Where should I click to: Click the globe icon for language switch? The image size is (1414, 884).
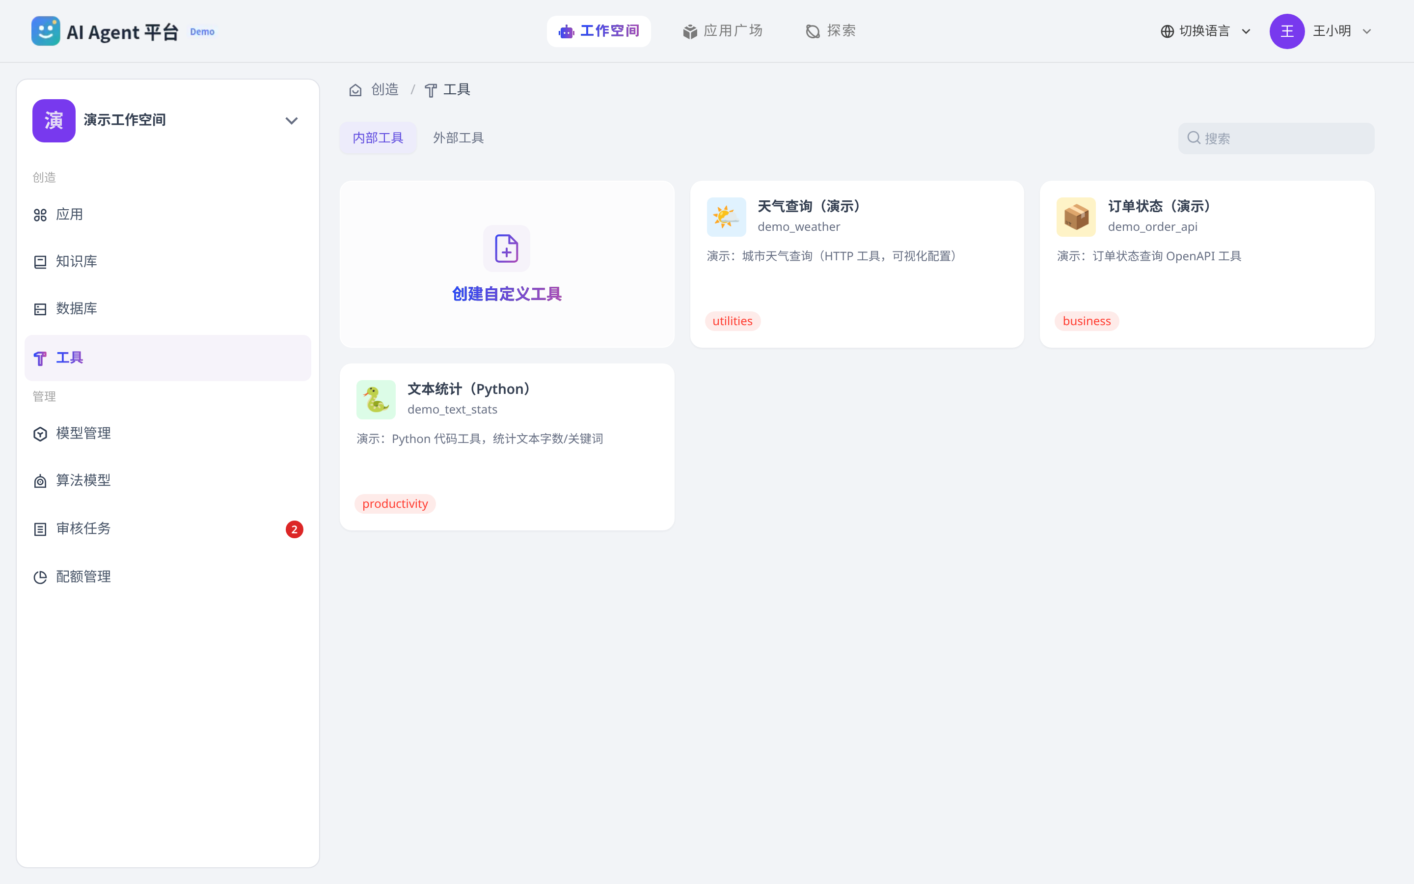click(1167, 31)
